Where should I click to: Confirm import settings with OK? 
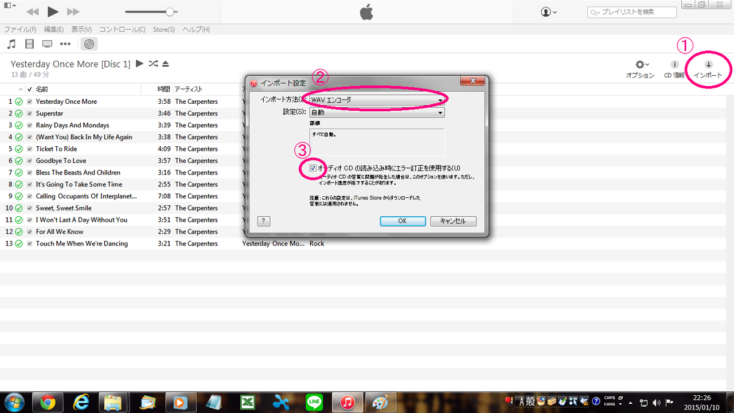(x=403, y=221)
